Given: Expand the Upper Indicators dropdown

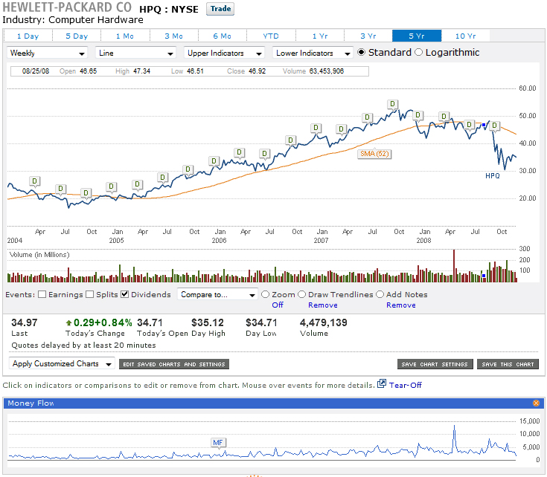Looking at the screenshot, I should (x=224, y=53).
